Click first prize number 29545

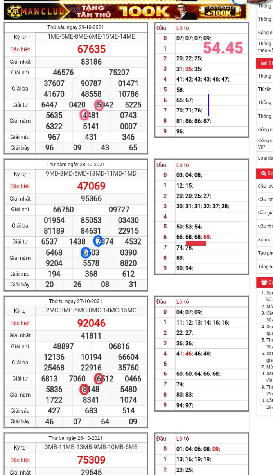[91, 472]
